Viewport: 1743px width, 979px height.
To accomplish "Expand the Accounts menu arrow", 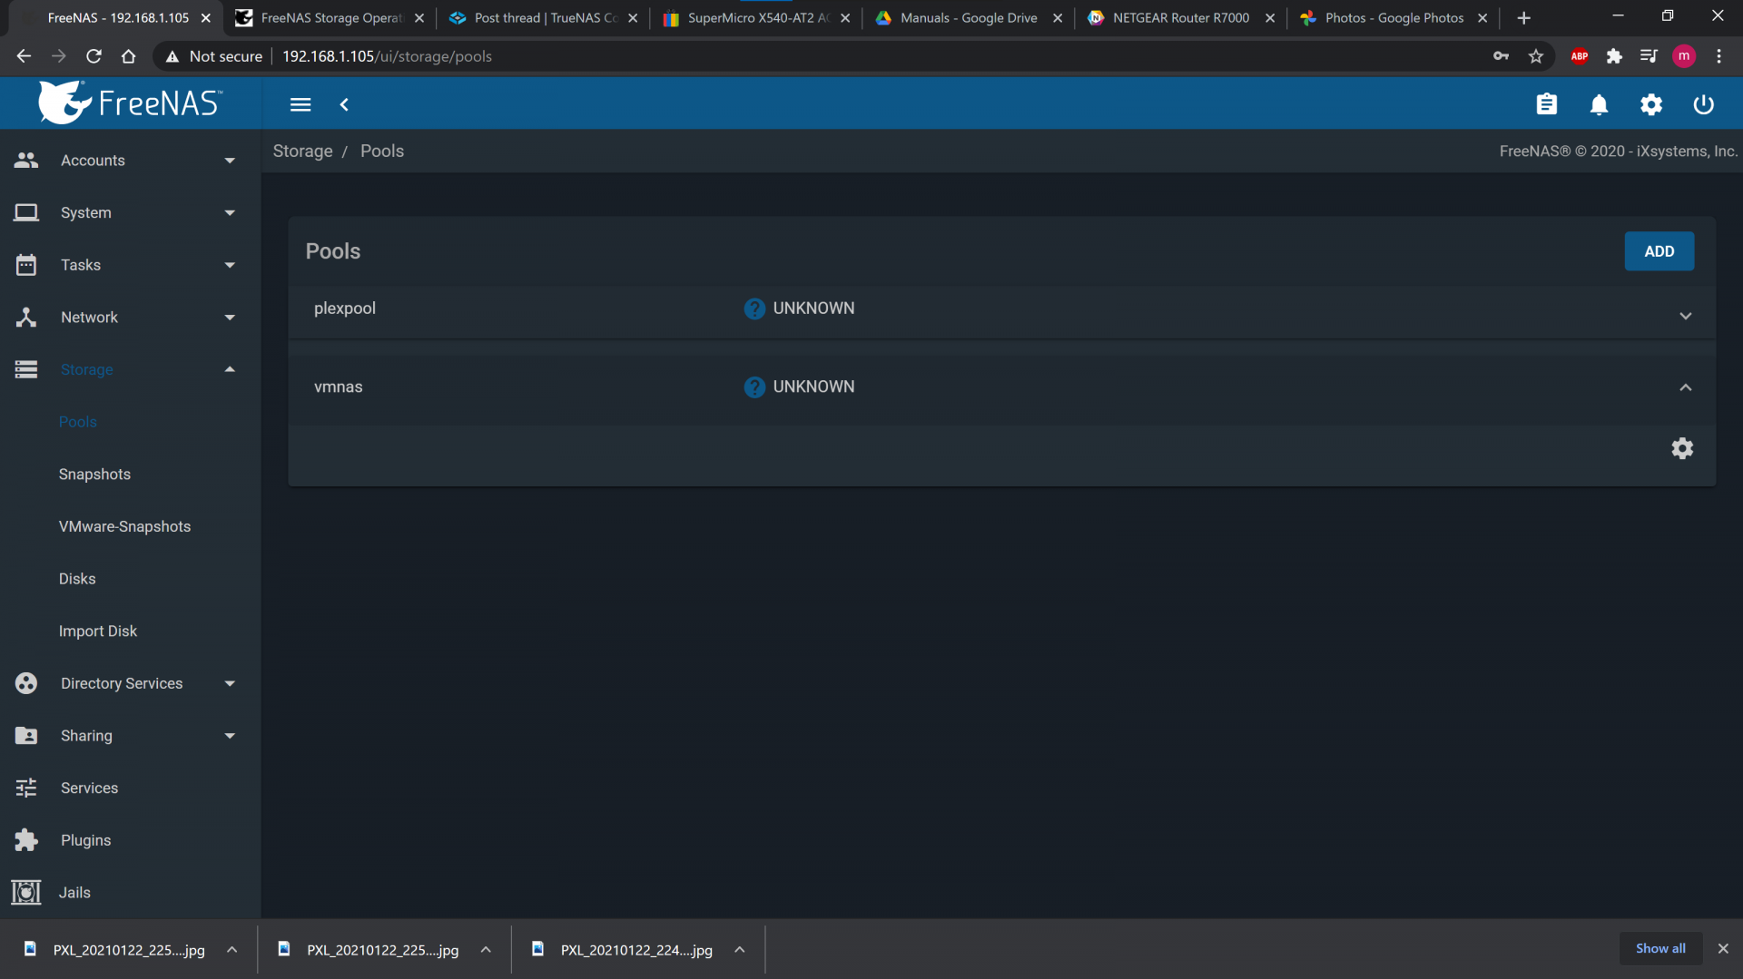I will click(230, 161).
